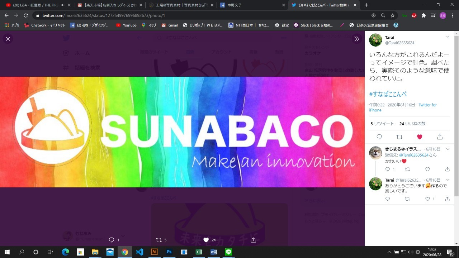Open the YouTube bookmark
The image size is (459, 258).
(x=126, y=25)
